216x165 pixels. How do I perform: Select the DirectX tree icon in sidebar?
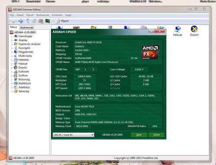pyautogui.click(x=16, y=68)
